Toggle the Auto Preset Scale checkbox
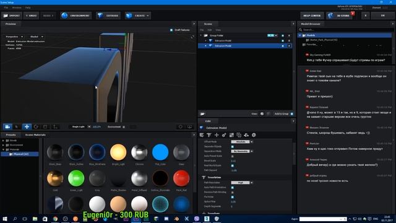 coord(233,156)
